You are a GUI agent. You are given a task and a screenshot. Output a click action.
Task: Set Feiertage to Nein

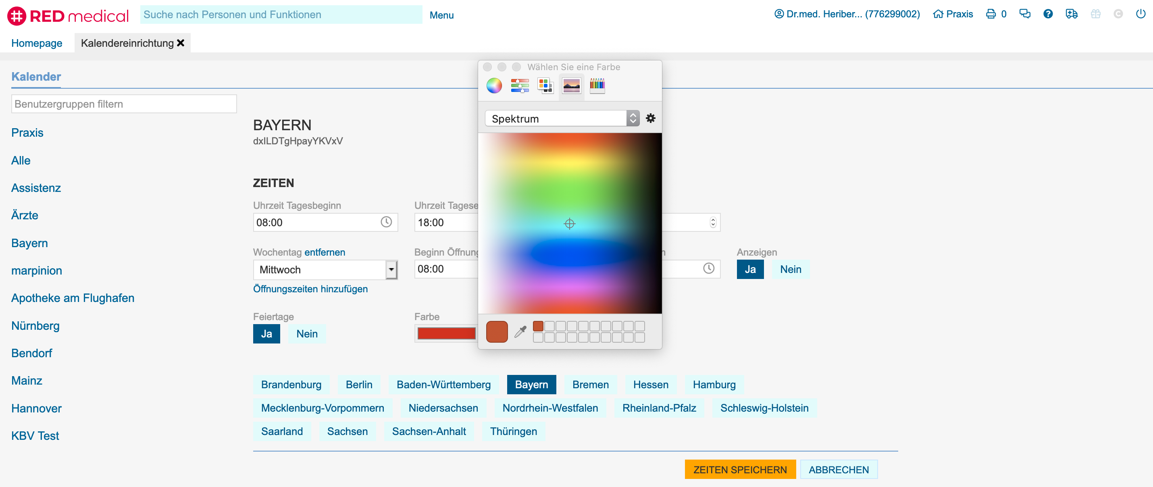click(x=307, y=334)
